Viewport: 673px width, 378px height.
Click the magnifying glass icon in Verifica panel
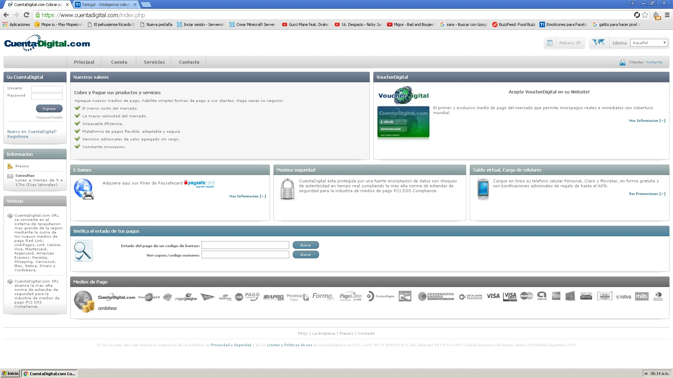tap(83, 251)
